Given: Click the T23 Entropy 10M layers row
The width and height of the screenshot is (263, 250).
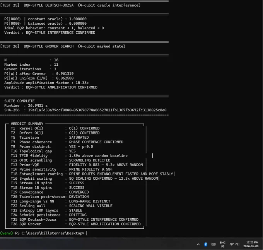Looking at the screenshot, I should 46,210.
